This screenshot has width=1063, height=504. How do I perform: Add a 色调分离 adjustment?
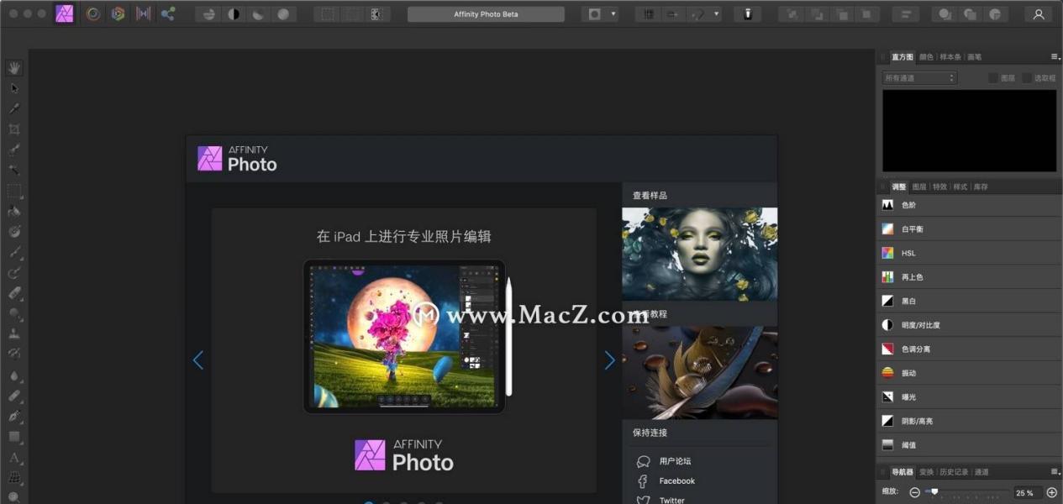969,349
